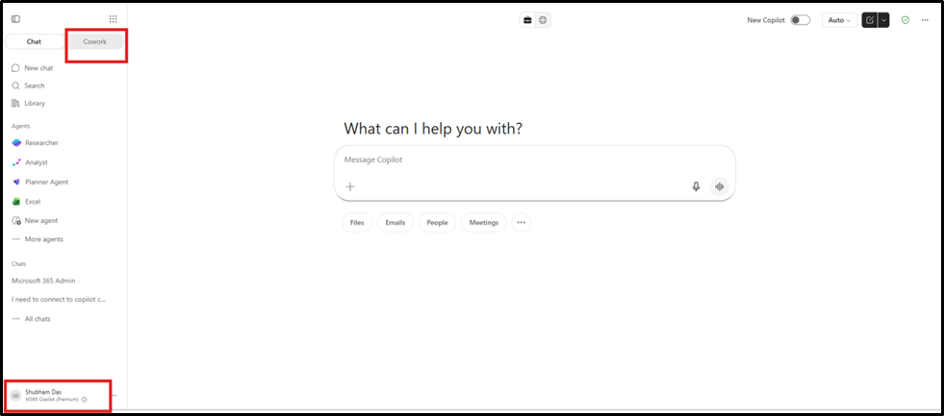This screenshot has width=944, height=416.
Task: Add attachment with plus icon
Action: coord(350,186)
